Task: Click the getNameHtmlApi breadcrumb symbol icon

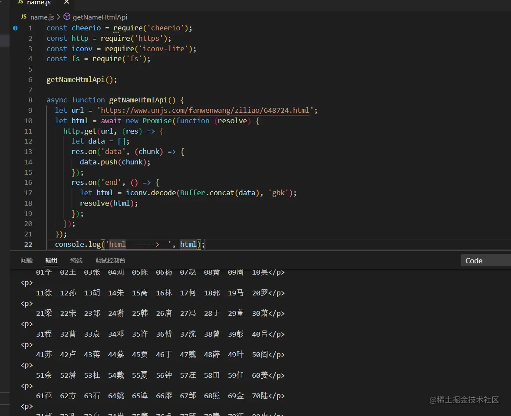Action: coord(67,16)
